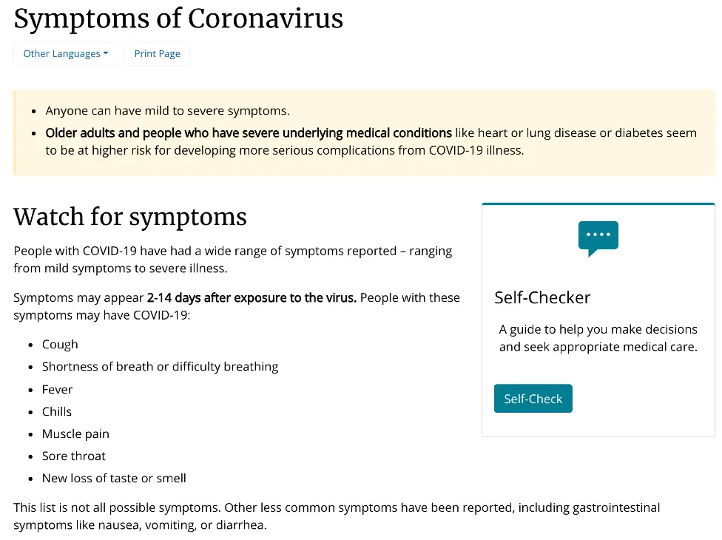This screenshot has height=540, width=722.
Task: Click New loss of taste or smell
Action: click(x=114, y=479)
